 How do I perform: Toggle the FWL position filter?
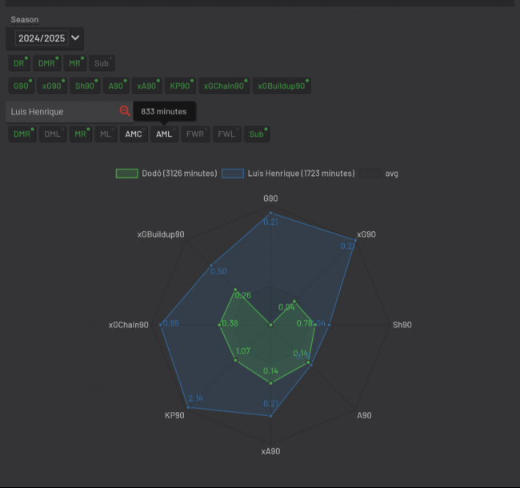tap(227, 134)
